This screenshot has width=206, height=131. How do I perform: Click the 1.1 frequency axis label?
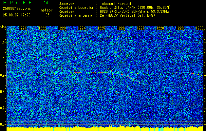[3, 43]
